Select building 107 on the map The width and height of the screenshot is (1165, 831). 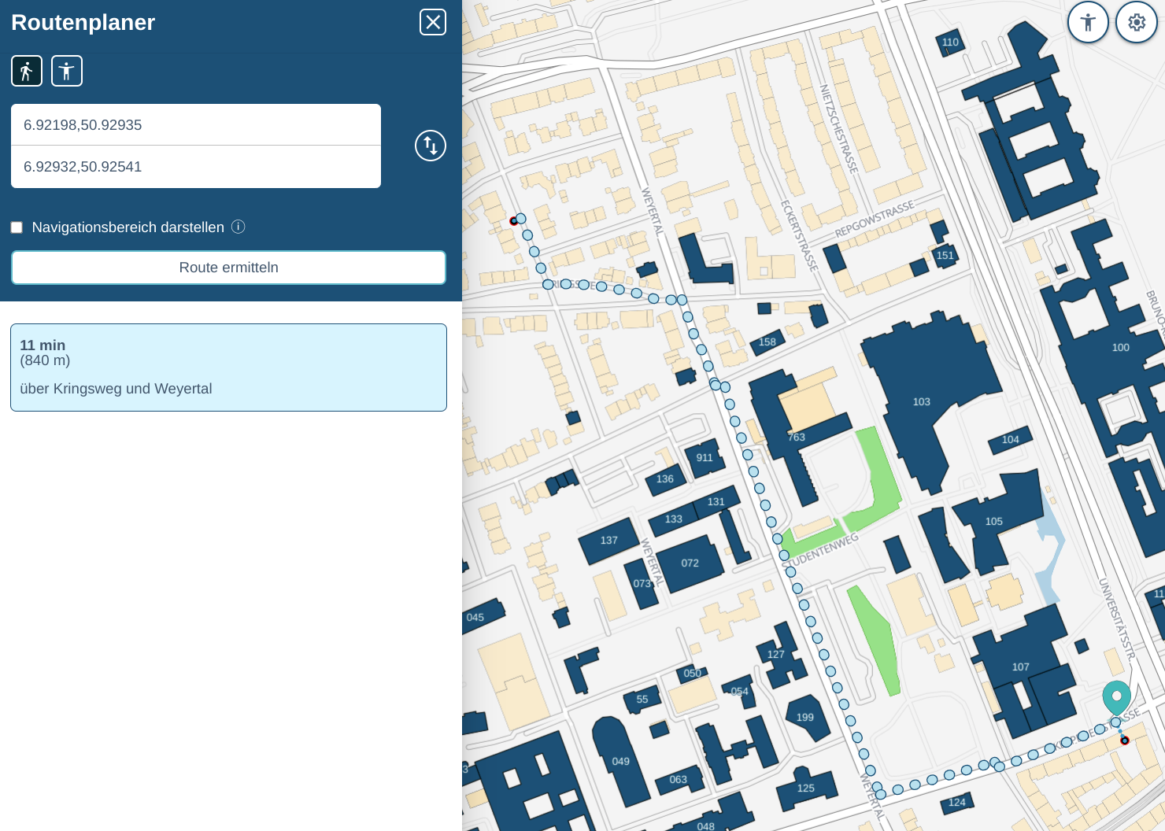pos(1021,667)
